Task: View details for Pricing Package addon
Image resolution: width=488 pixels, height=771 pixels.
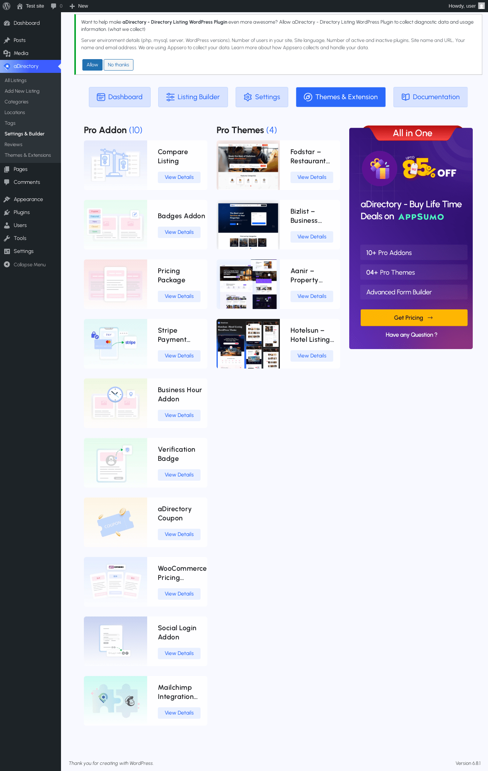Action: (179, 296)
